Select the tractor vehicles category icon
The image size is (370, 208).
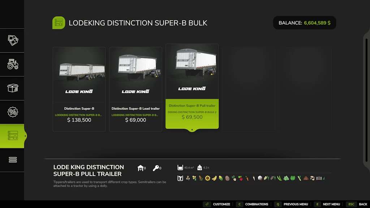click(13, 64)
